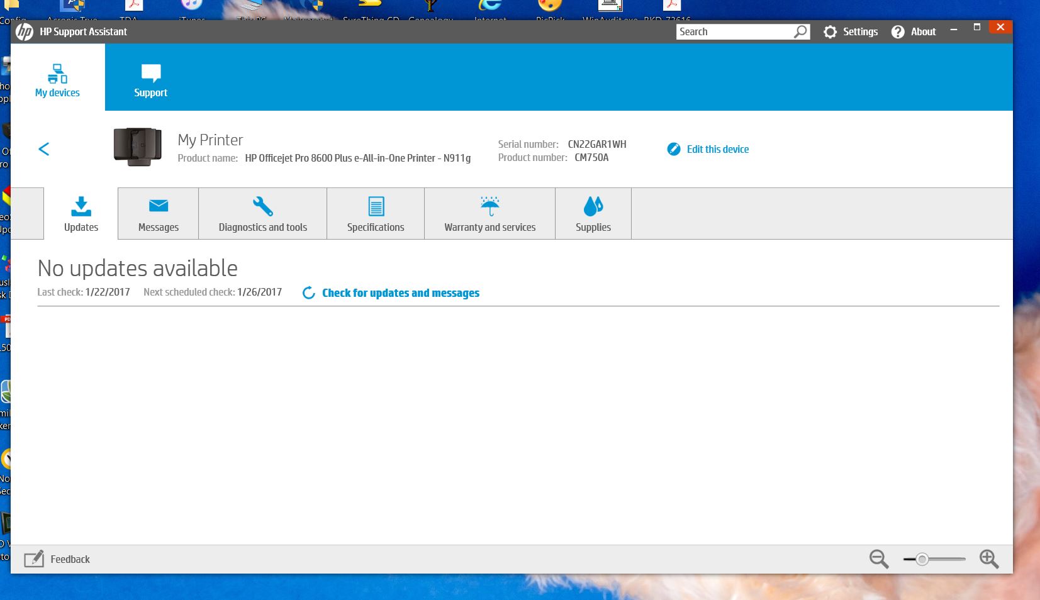Click the Feedback pencil icon
The width and height of the screenshot is (1040, 600).
point(34,558)
